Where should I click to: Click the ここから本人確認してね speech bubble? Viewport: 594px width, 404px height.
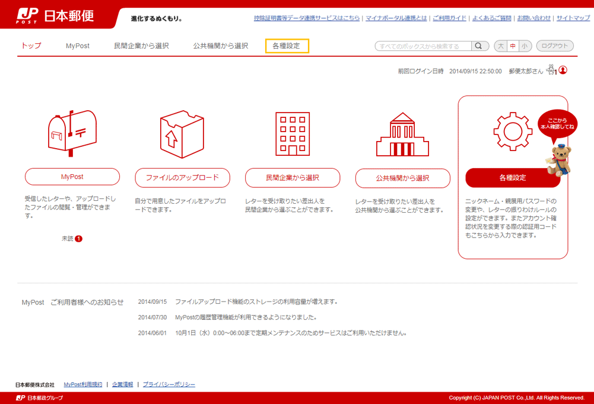click(x=557, y=124)
